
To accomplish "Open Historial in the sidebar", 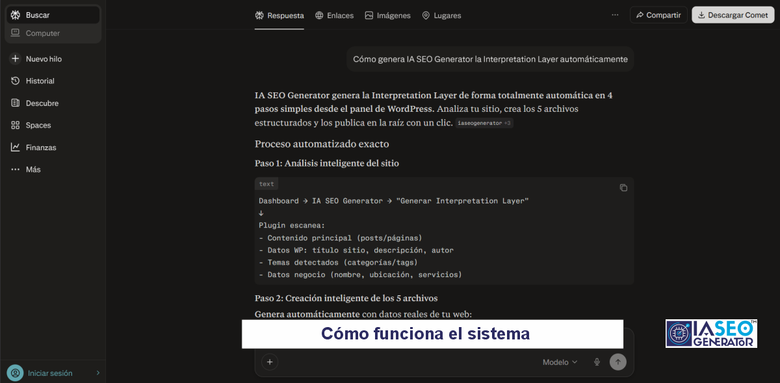I will (x=40, y=81).
